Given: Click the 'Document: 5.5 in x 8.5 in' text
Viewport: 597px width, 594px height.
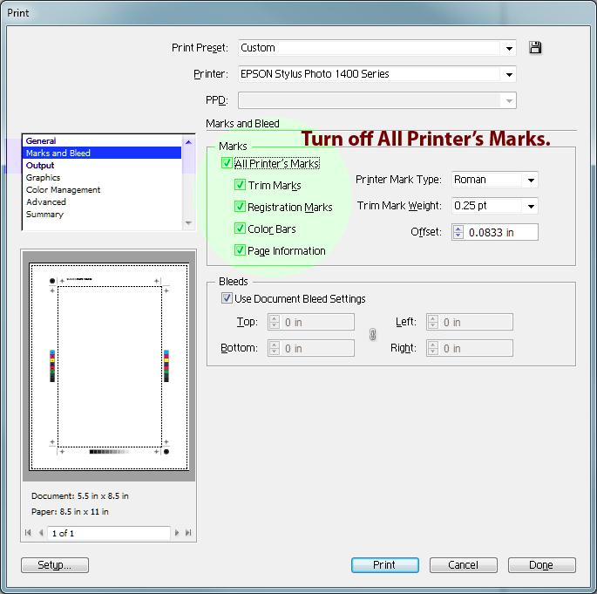Looking at the screenshot, I should tap(80, 495).
